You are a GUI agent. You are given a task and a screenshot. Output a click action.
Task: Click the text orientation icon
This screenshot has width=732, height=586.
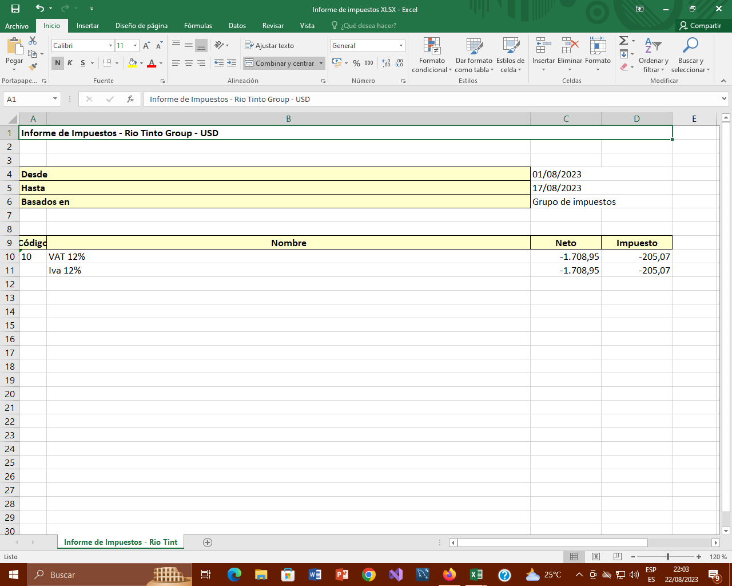point(219,45)
